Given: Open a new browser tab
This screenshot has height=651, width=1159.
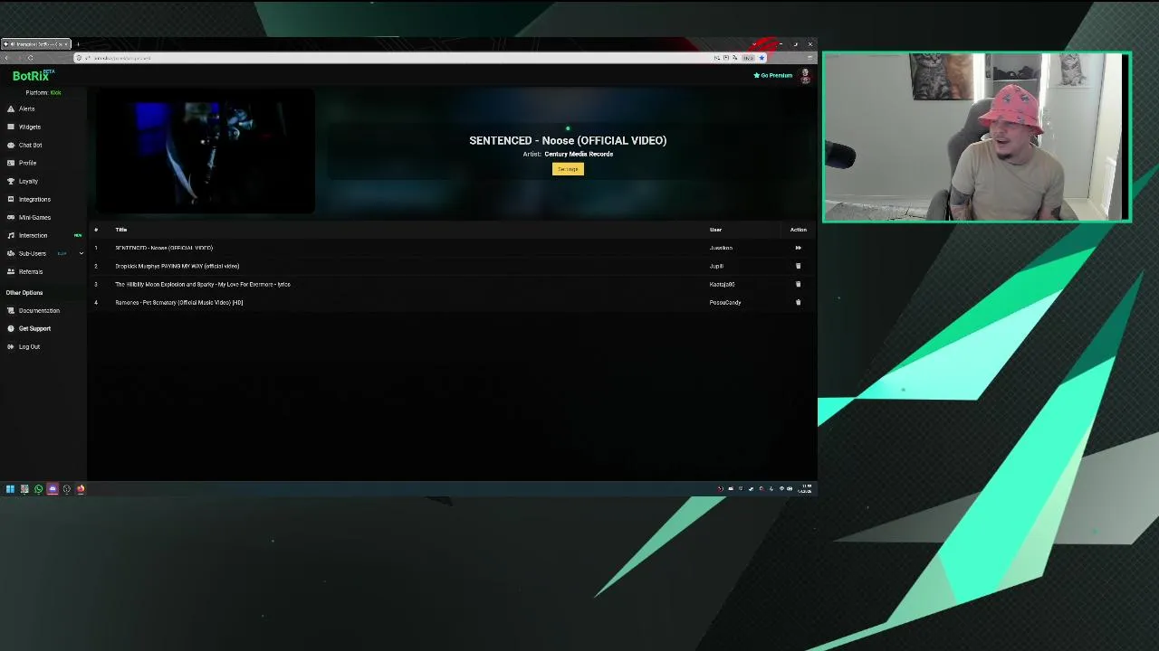Looking at the screenshot, I should pos(78,44).
